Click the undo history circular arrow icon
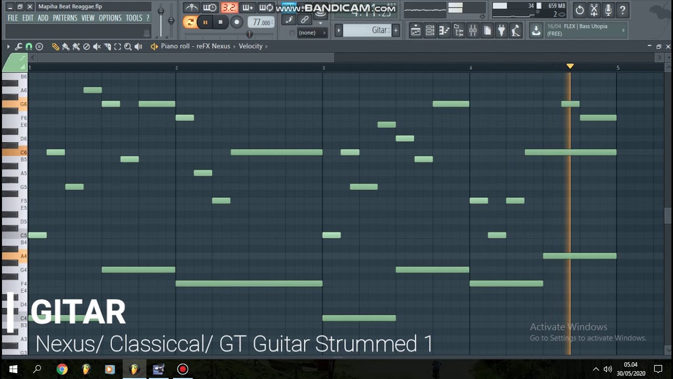673x379 pixels. (x=579, y=9)
